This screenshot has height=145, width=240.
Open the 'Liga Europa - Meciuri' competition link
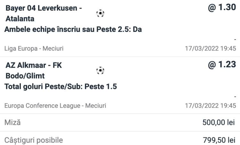coord(34,49)
